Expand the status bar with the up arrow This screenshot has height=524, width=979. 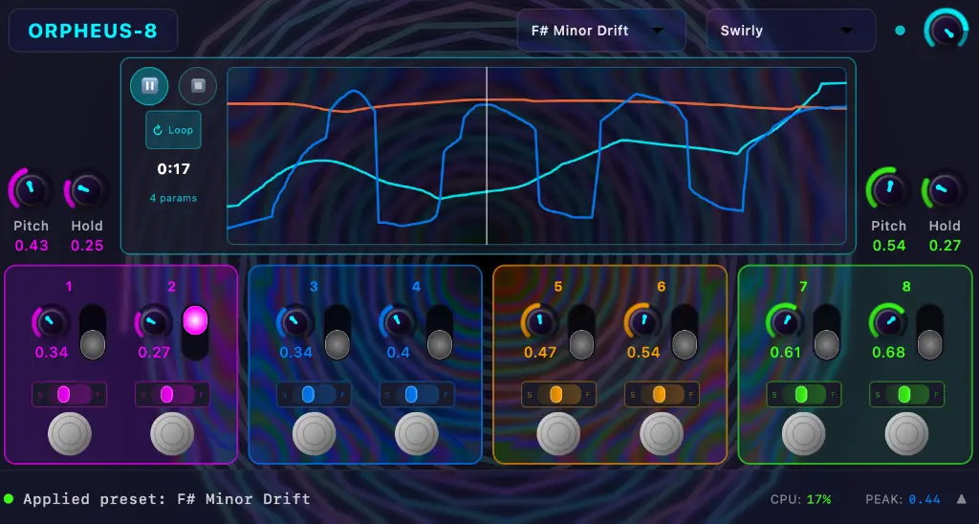pos(961,498)
